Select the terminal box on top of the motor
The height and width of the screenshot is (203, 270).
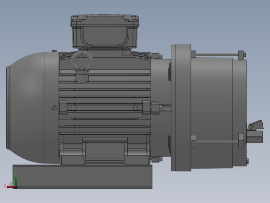coord(105,31)
